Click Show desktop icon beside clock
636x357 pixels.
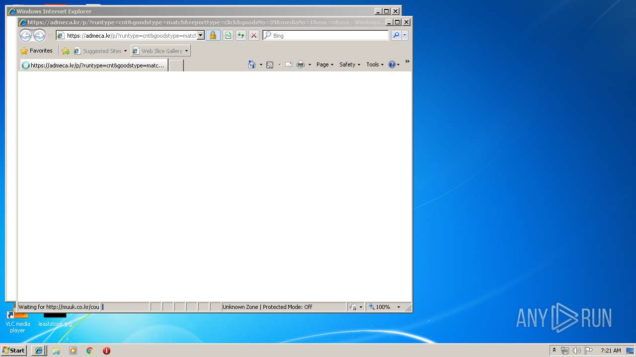click(x=631, y=350)
